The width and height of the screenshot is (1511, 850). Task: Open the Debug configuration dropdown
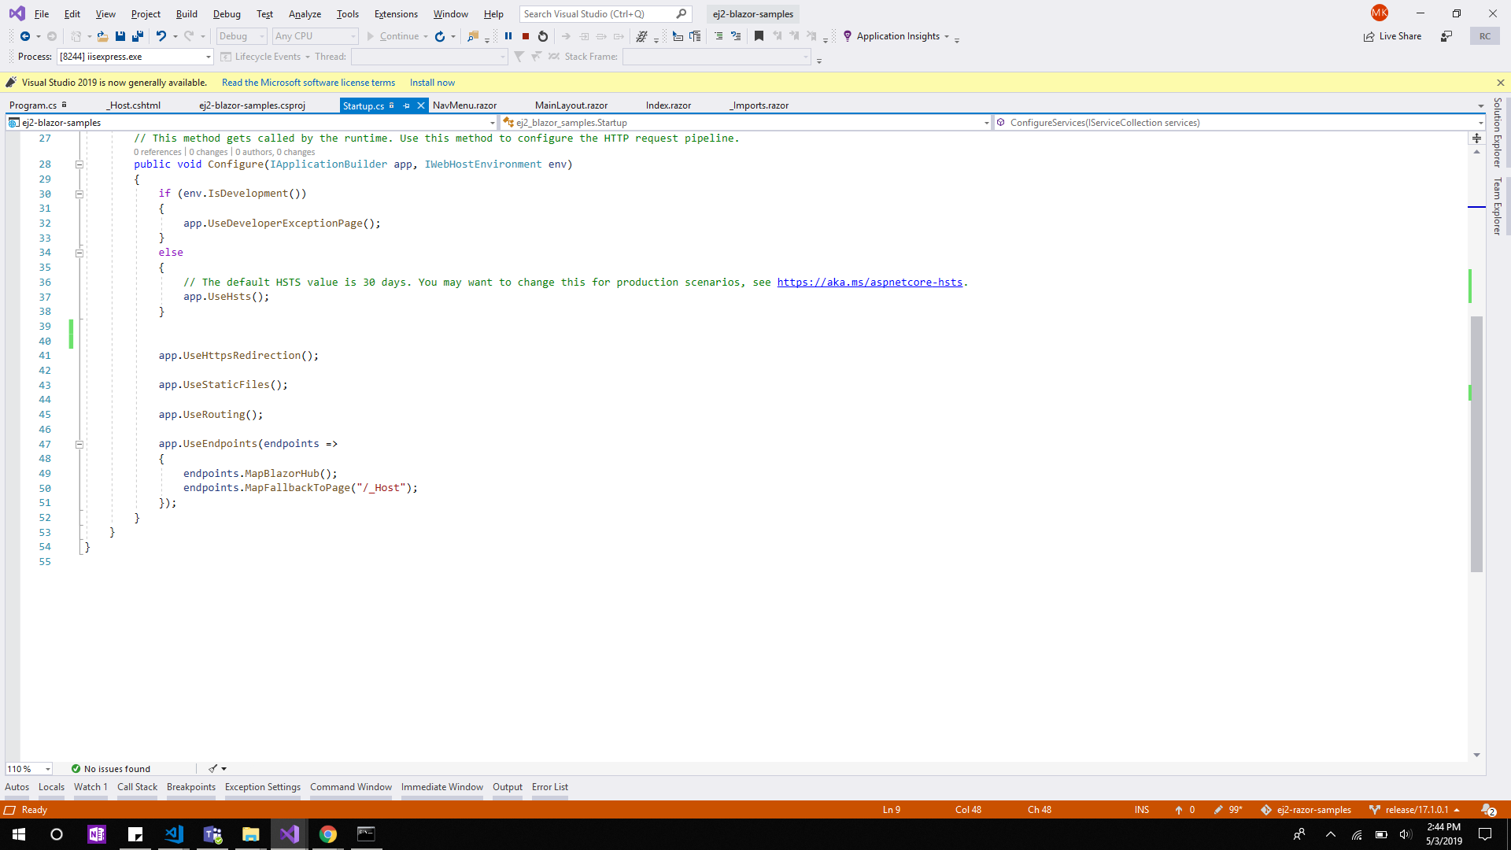tap(241, 35)
